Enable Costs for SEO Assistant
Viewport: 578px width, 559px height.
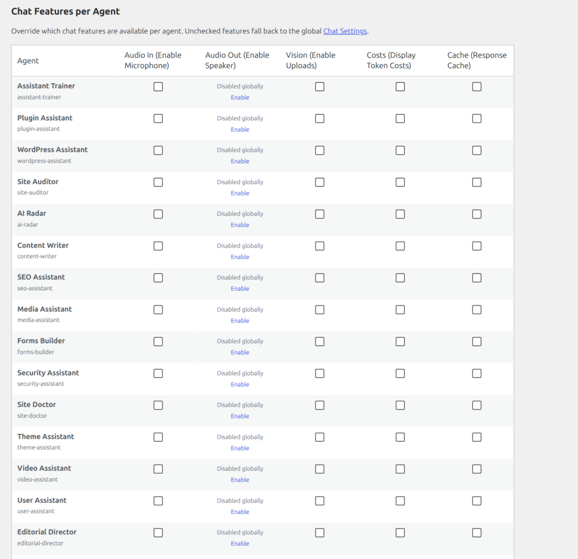[x=400, y=278]
